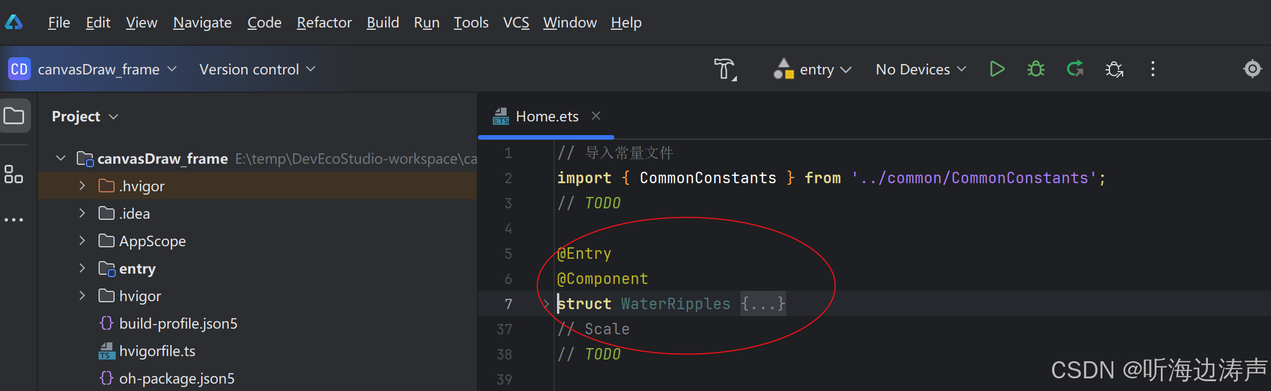This screenshot has height=391, width=1271.
Task: Select build-profile.json5 in project tree
Action: (178, 323)
